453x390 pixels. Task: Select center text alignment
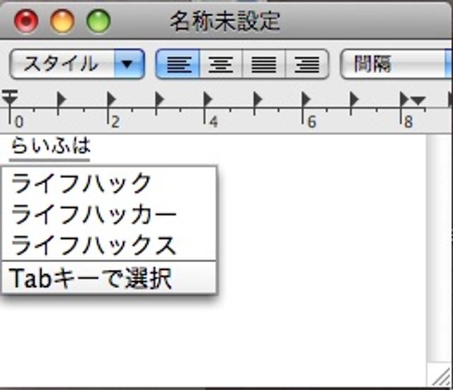tap(221, 64)
